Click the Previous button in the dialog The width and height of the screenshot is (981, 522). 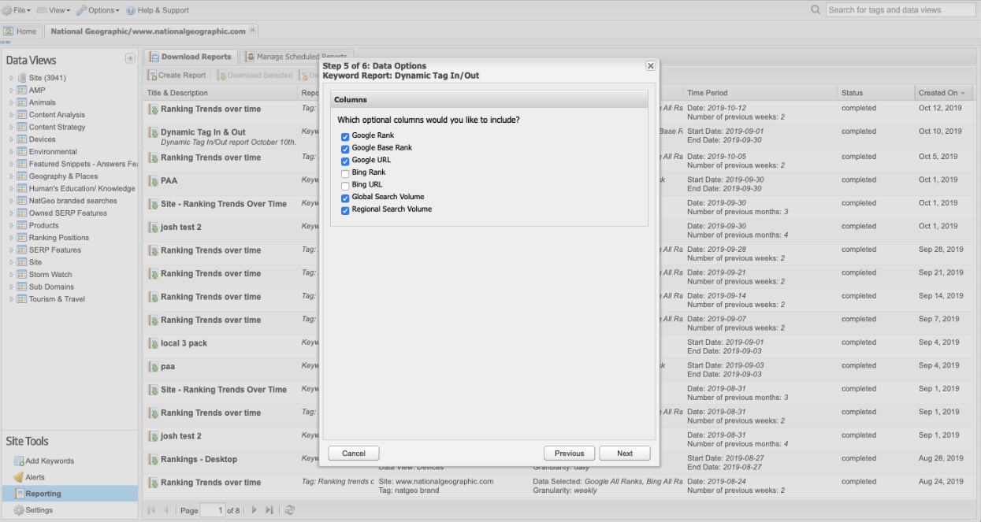[x=569, y=454]
